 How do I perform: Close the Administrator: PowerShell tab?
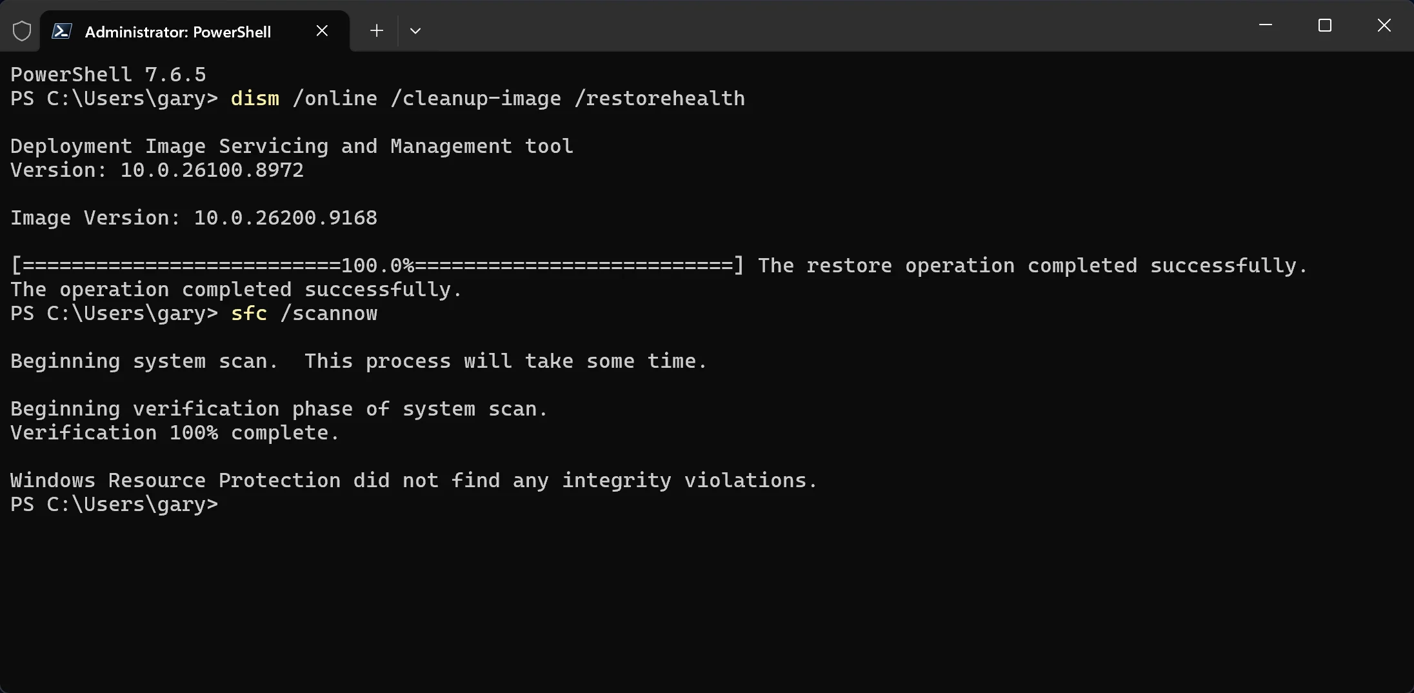click(322, 31)
